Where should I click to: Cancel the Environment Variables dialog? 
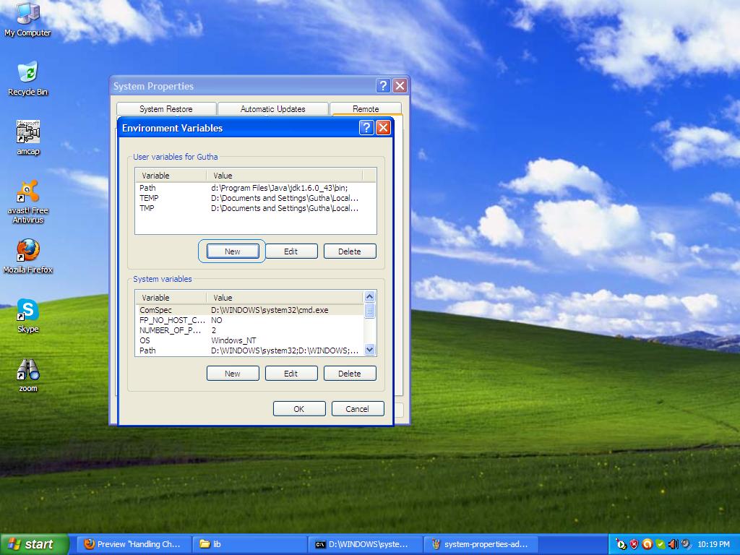[358, 408]
